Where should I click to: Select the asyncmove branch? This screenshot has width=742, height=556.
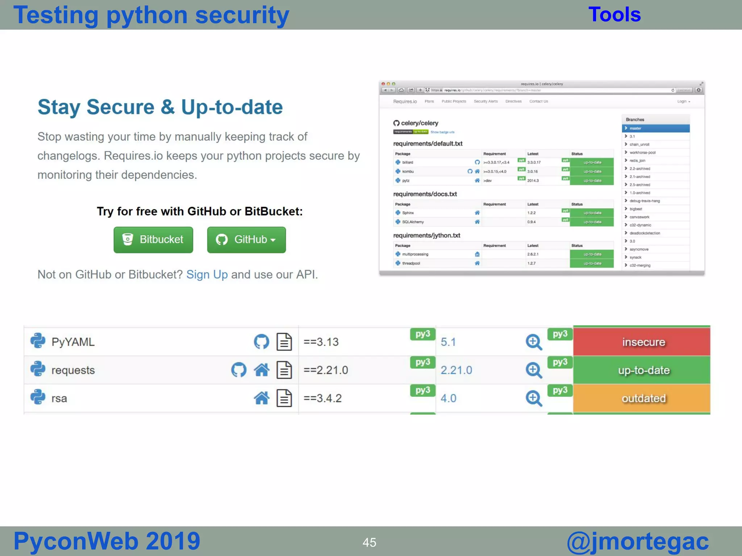click(656, 249)
